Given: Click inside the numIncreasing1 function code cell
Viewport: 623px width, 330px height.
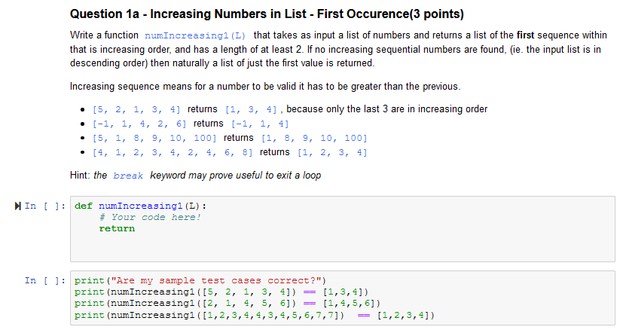Looking at the screenshot, I should pos(343,229).
